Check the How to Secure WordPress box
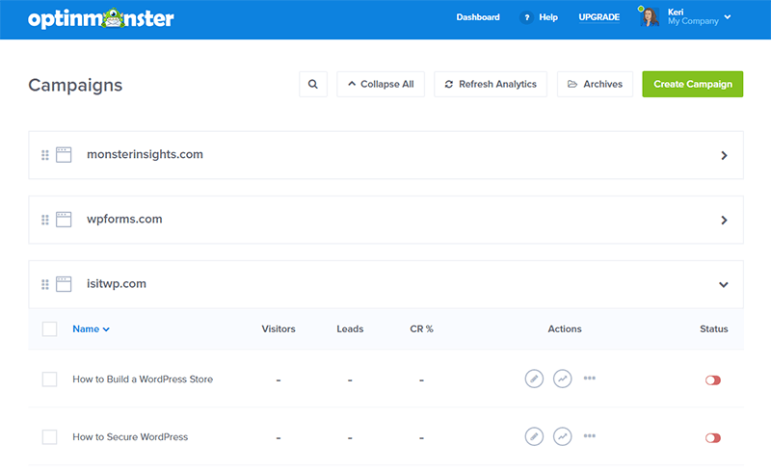This screenshot has width=771, height=471. pyautogui.click(x=50, y=436)
